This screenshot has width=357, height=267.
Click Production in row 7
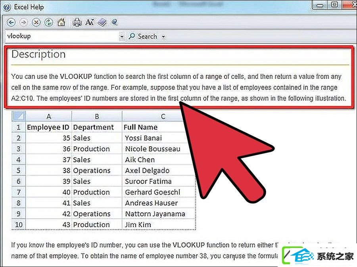97,192
